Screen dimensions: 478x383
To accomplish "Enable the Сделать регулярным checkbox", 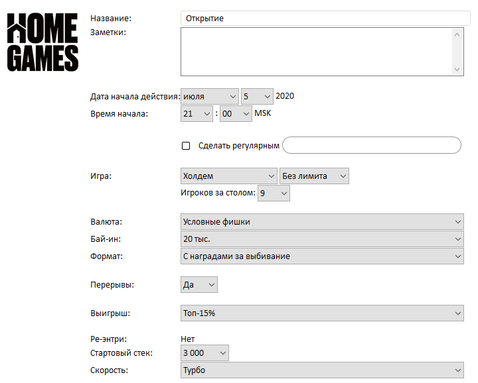I will pos(186,146).
